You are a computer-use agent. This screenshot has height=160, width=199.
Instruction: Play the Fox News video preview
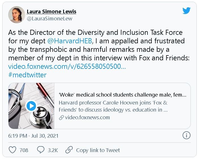point(31,106)
